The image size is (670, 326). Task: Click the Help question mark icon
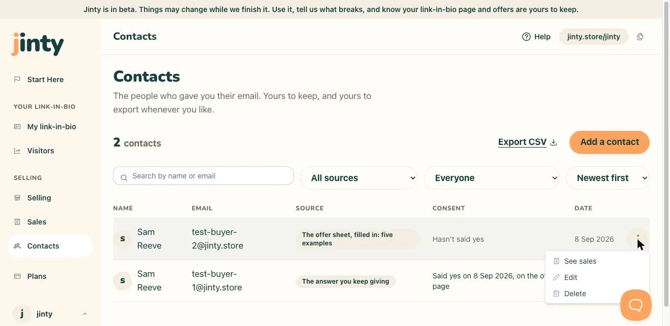click(527, 37)
